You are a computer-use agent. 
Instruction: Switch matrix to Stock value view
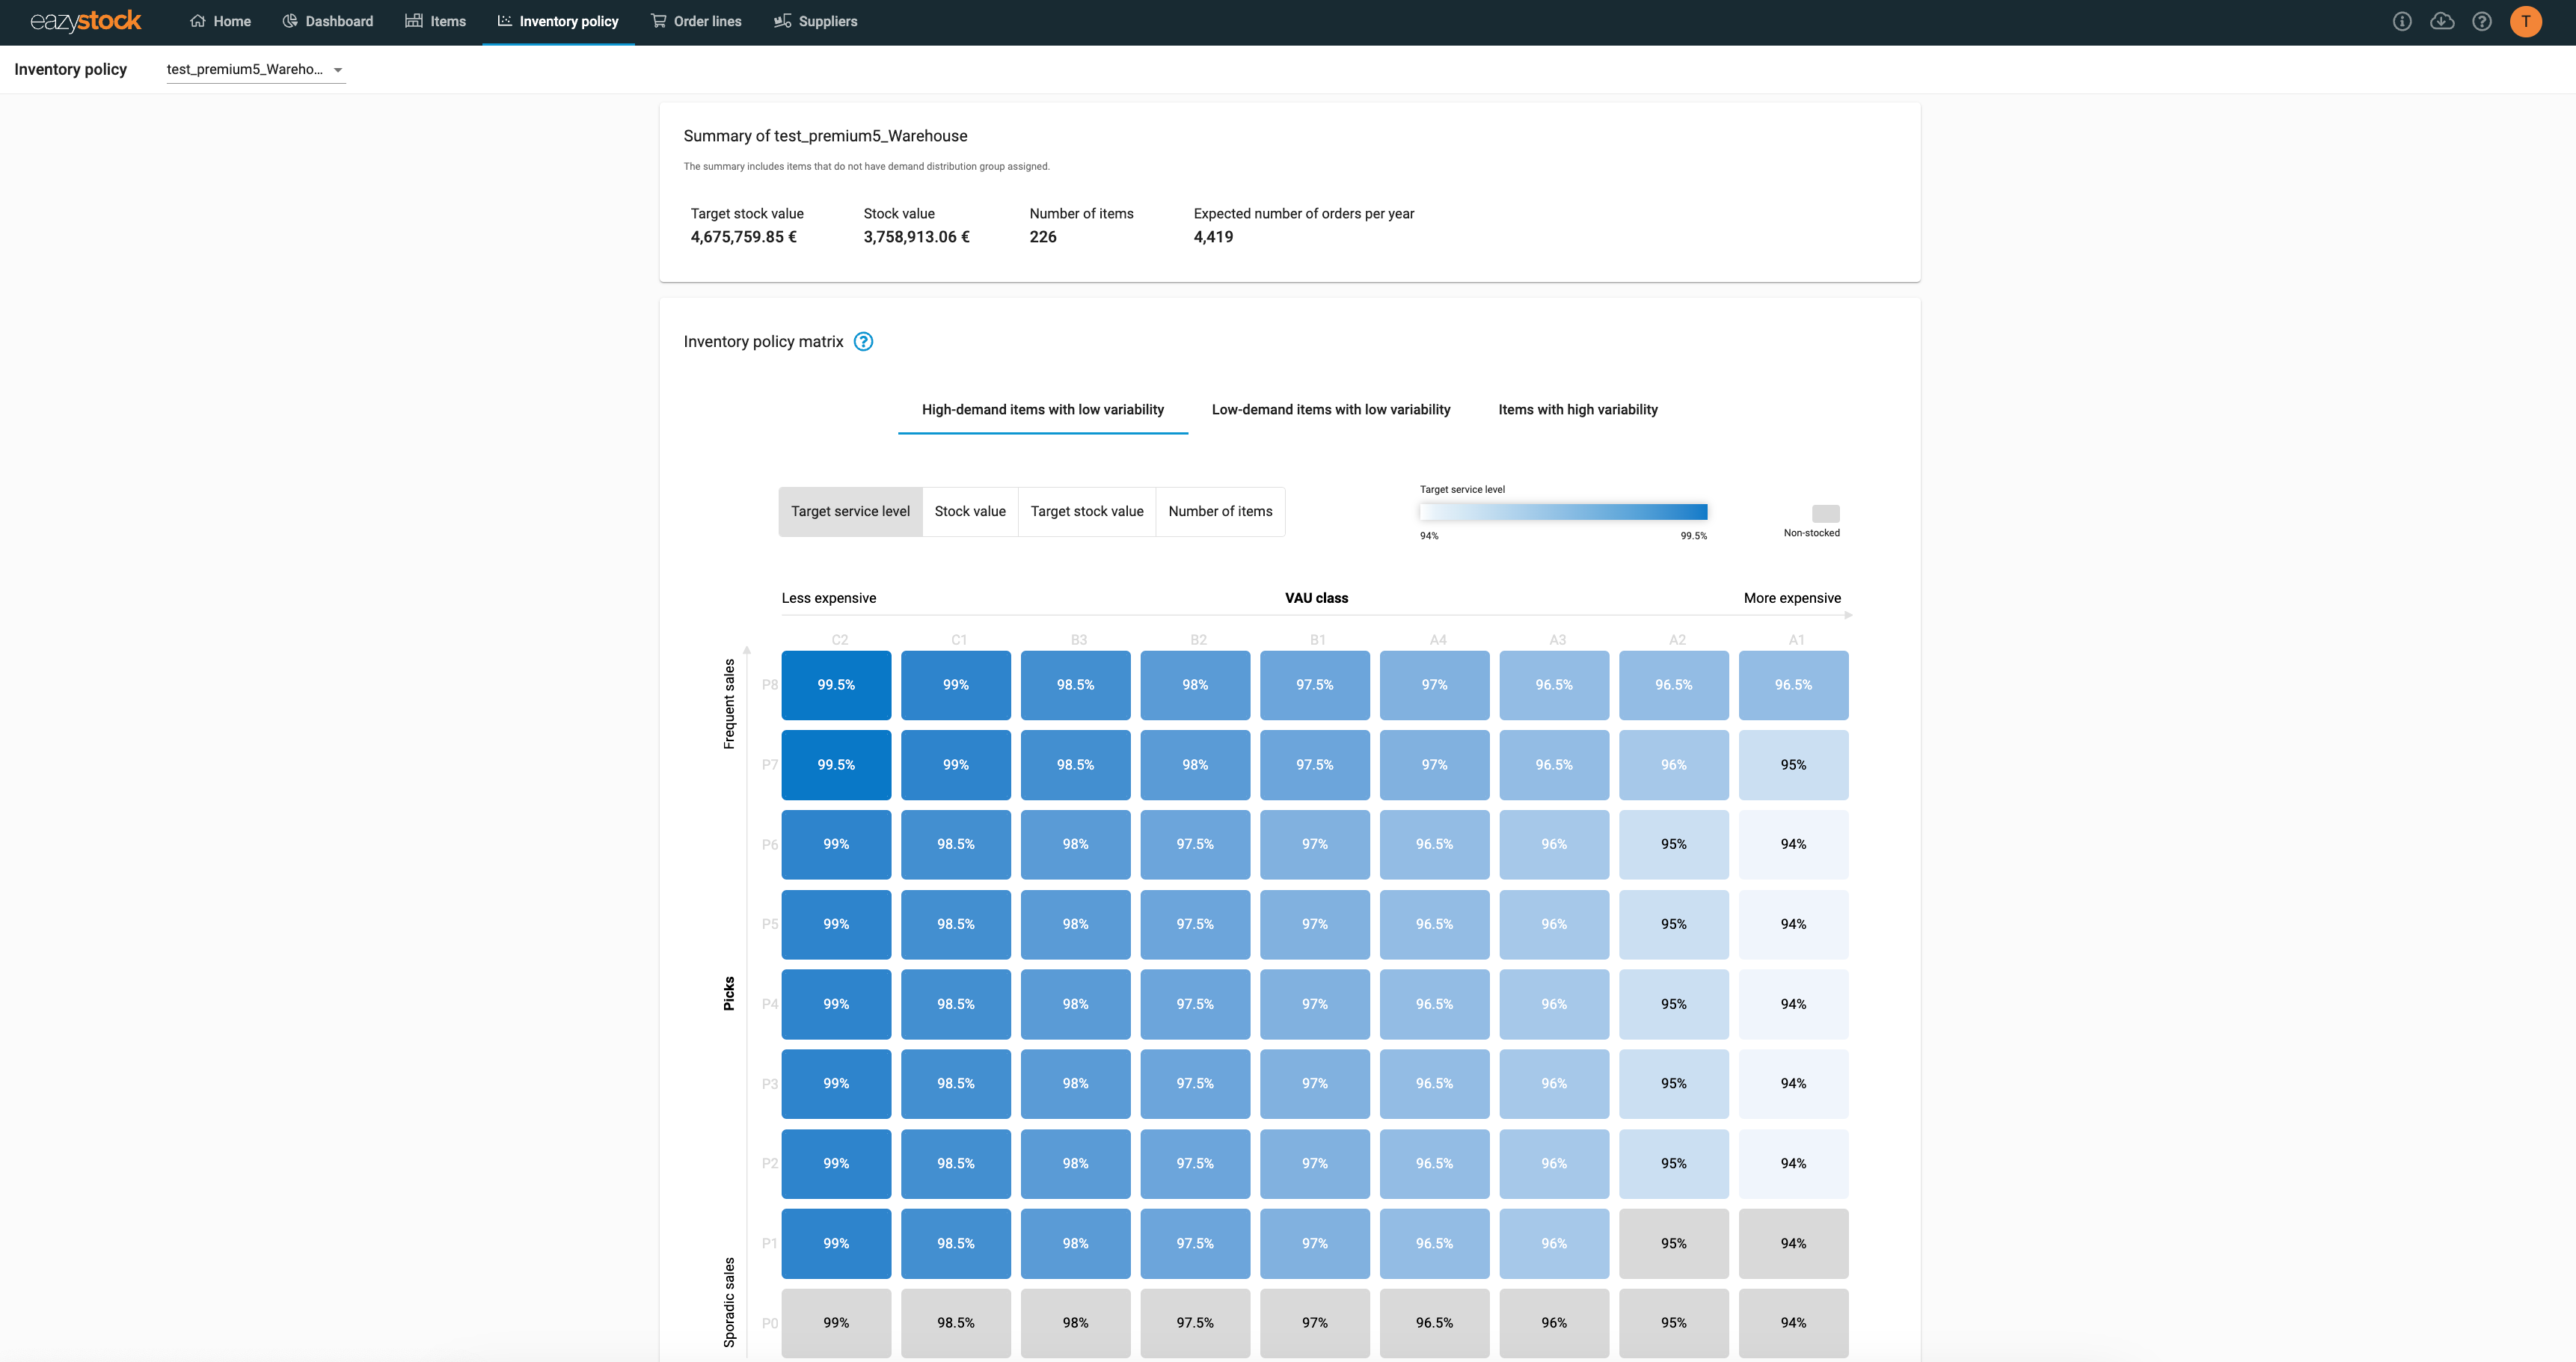[970, 511]
